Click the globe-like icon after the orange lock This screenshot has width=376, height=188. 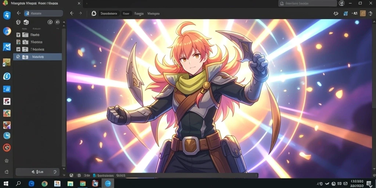371,14
